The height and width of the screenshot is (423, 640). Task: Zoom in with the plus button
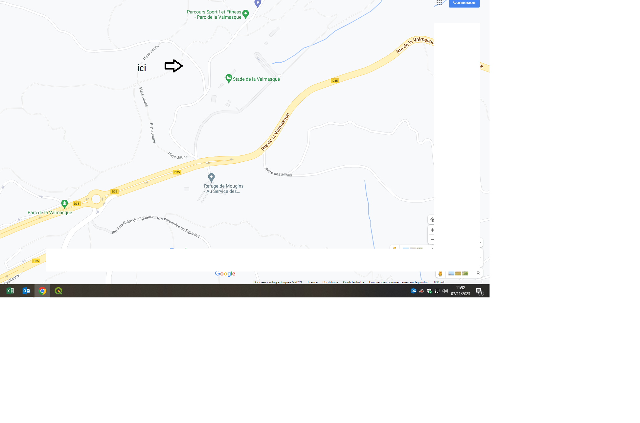point(432,230)
